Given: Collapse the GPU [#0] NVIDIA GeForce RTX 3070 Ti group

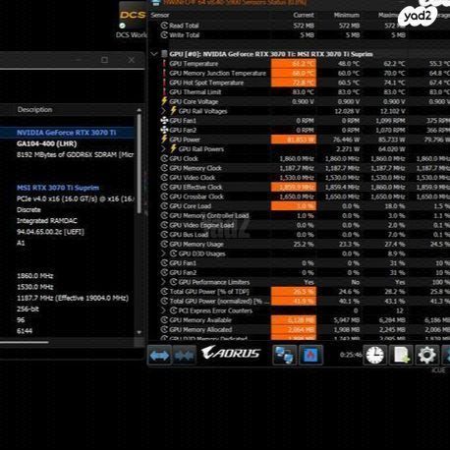Looking at the screenshot, I should (x=154, y=54).
